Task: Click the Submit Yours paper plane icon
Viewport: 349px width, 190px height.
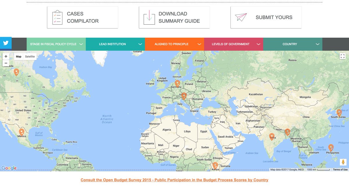Action: pyautogui.click(x=242, y=17)
